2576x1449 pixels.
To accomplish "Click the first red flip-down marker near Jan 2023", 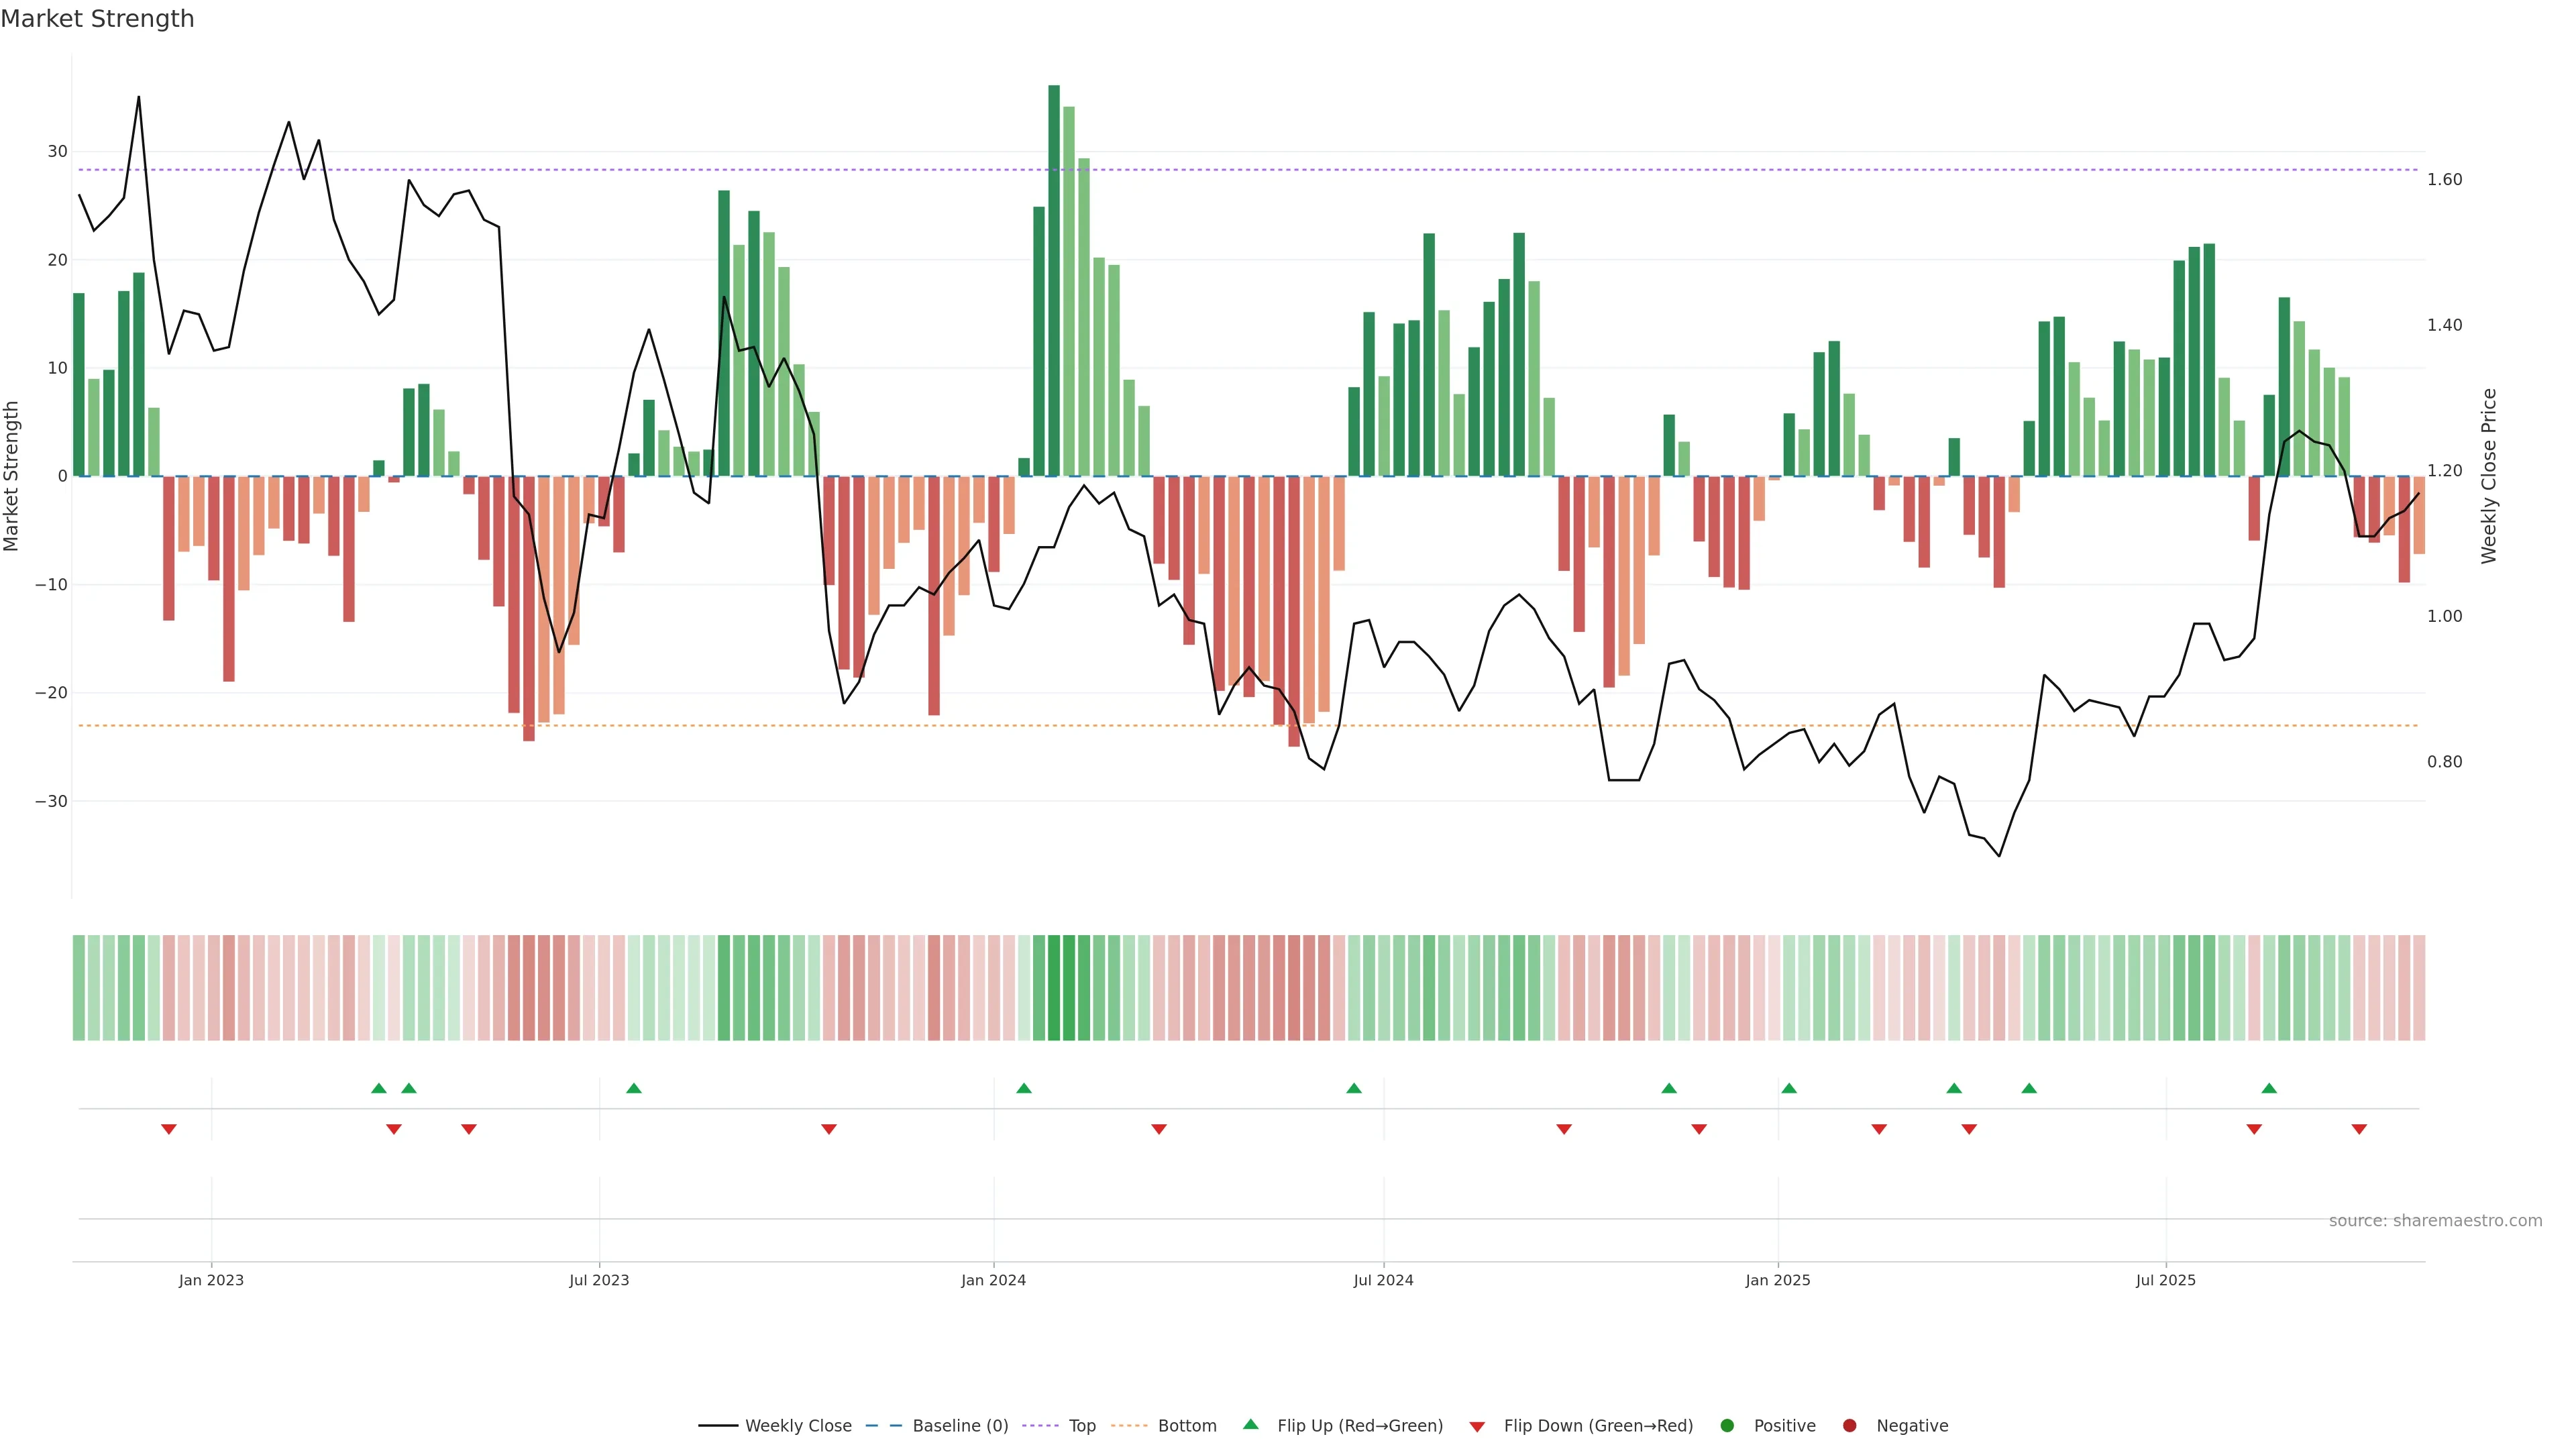I will tap(169, 1129).
